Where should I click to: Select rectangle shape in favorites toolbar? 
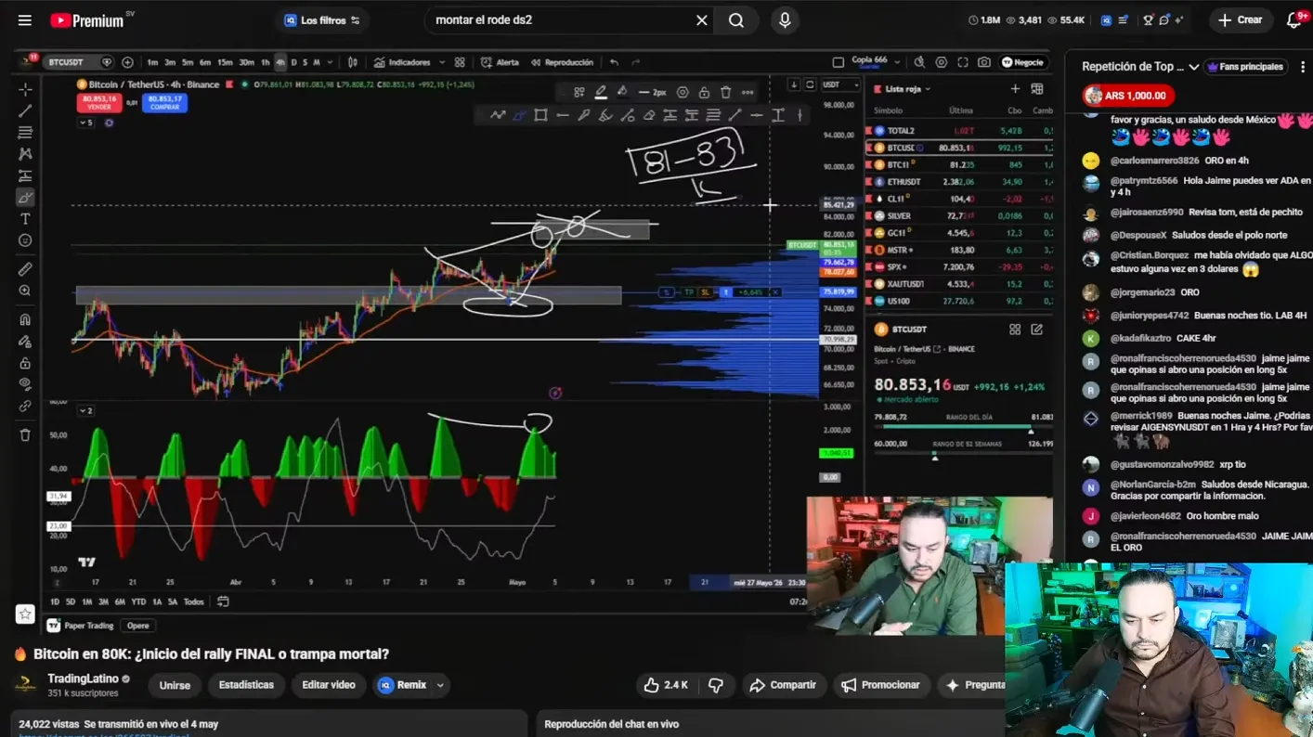pyautogui.click(x=540, y=115)
